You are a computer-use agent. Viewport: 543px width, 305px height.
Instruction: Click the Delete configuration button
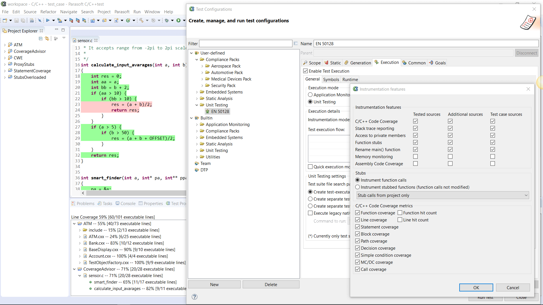(271, 284)
